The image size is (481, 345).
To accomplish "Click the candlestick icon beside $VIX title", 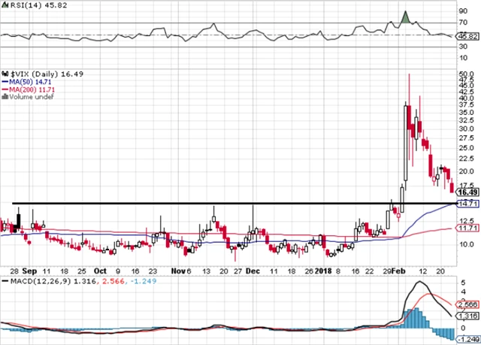I will point(4,74).
